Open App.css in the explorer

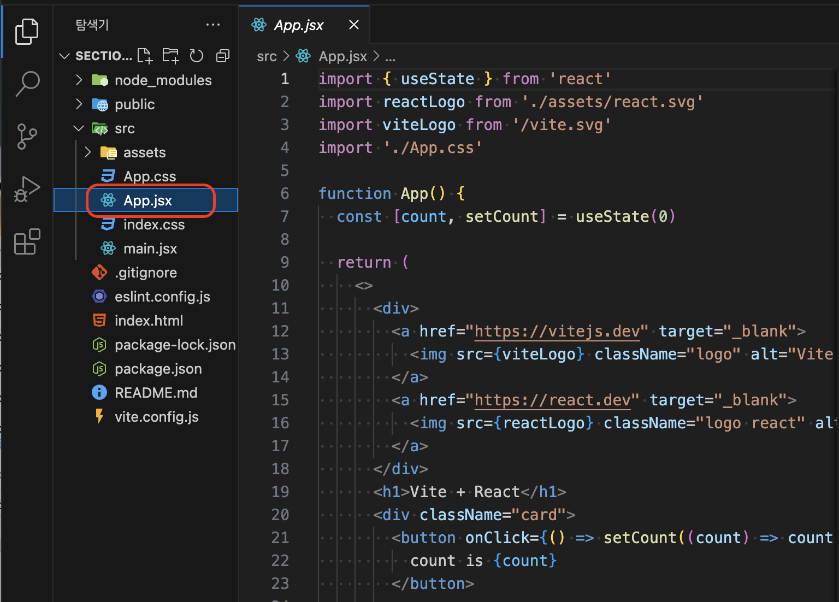pyautogui.click(x=146, y=176)
